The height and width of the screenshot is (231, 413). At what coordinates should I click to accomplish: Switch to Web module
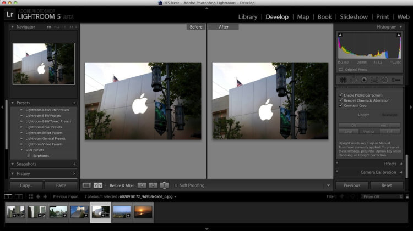pos(403,17)
